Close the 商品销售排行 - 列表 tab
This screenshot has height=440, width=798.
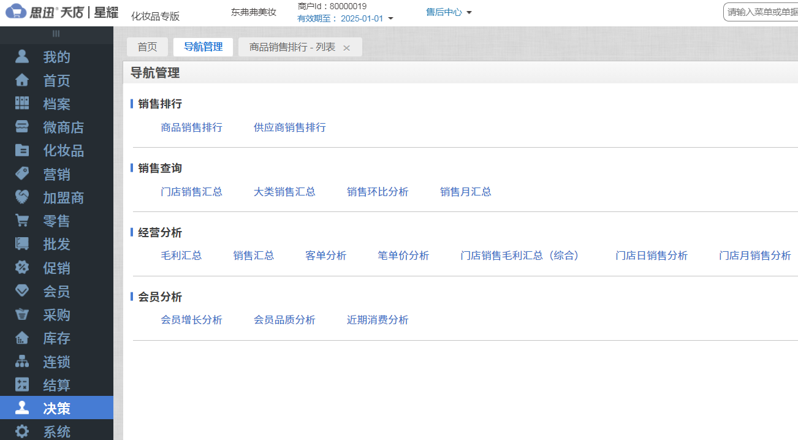[x=347, y=47]
